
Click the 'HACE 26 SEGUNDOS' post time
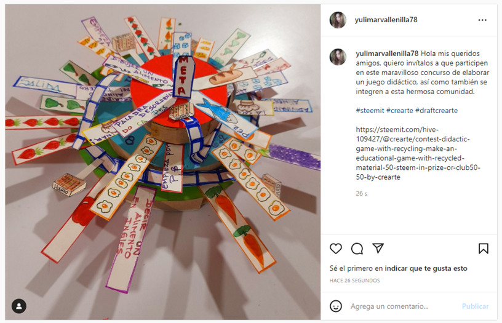[x=355, y=281]
